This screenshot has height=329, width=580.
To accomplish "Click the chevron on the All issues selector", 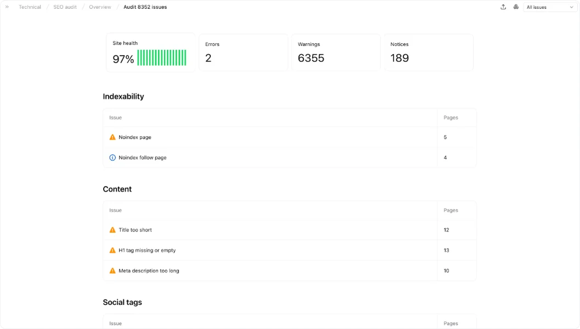I will 572,7.
